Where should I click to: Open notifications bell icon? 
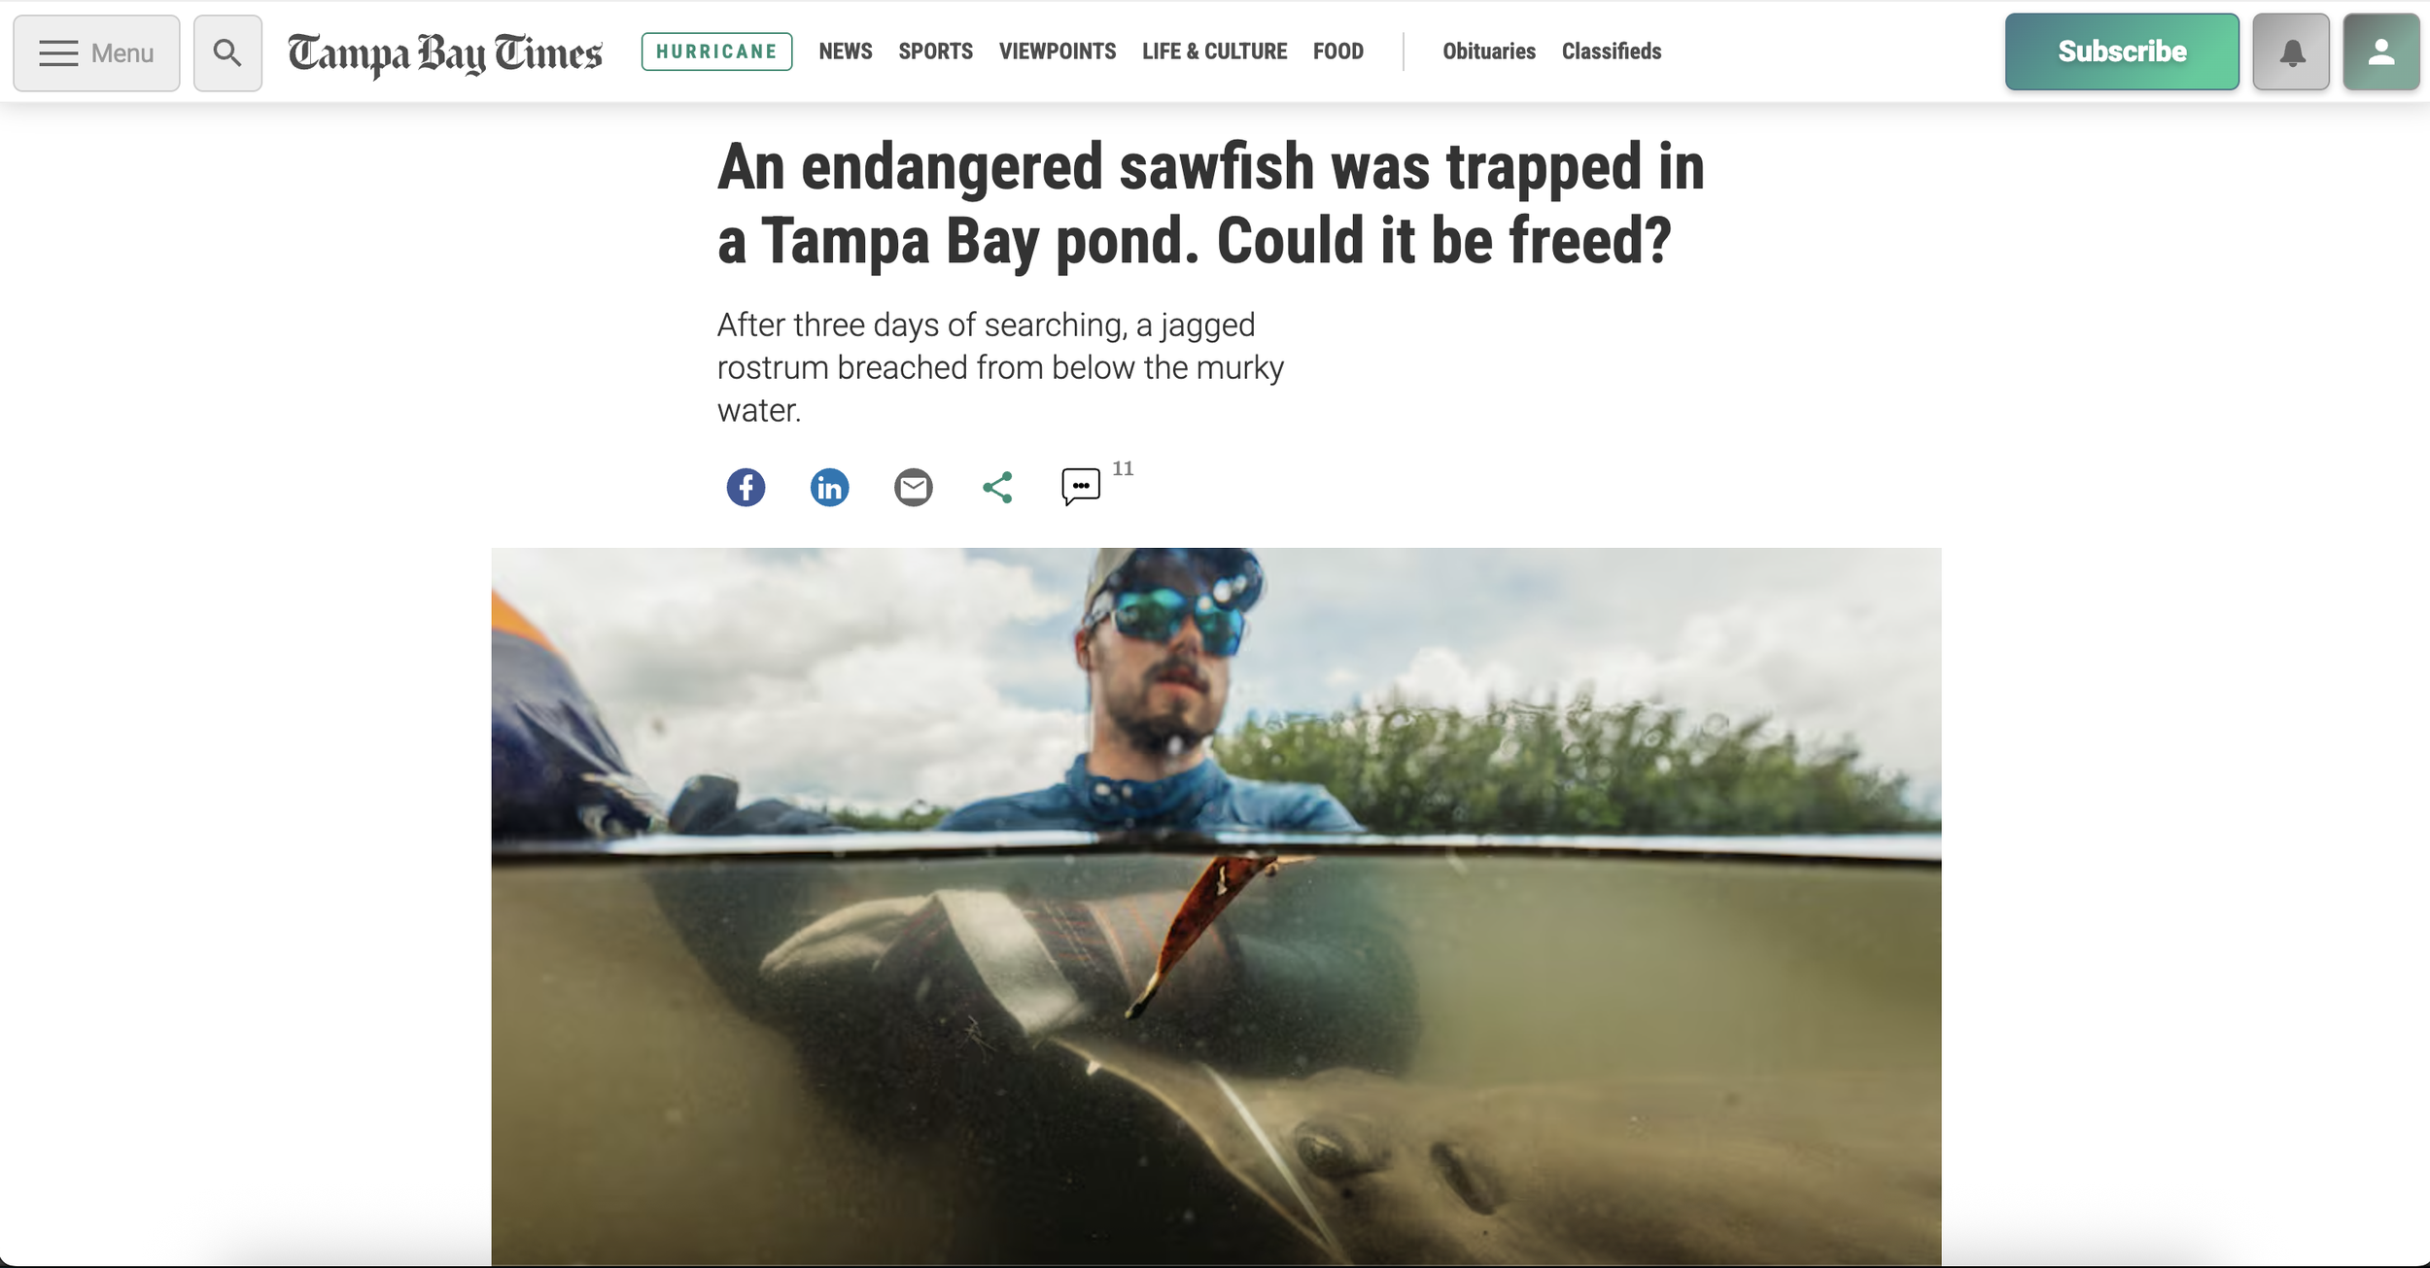pos(2291,51)
